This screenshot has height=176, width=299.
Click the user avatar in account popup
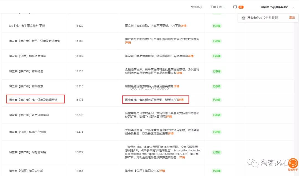point(243,18)
